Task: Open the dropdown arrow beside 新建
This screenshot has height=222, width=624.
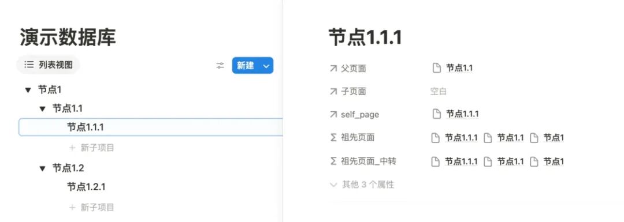Action: pos(266,66)
